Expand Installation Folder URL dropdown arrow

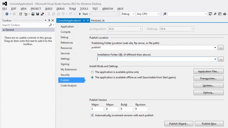tap(215, 59)
